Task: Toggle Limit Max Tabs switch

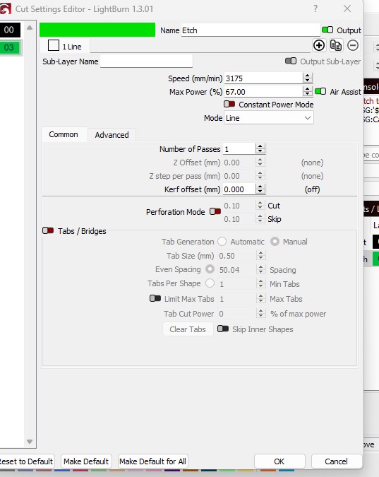Action: coord(155,298)
